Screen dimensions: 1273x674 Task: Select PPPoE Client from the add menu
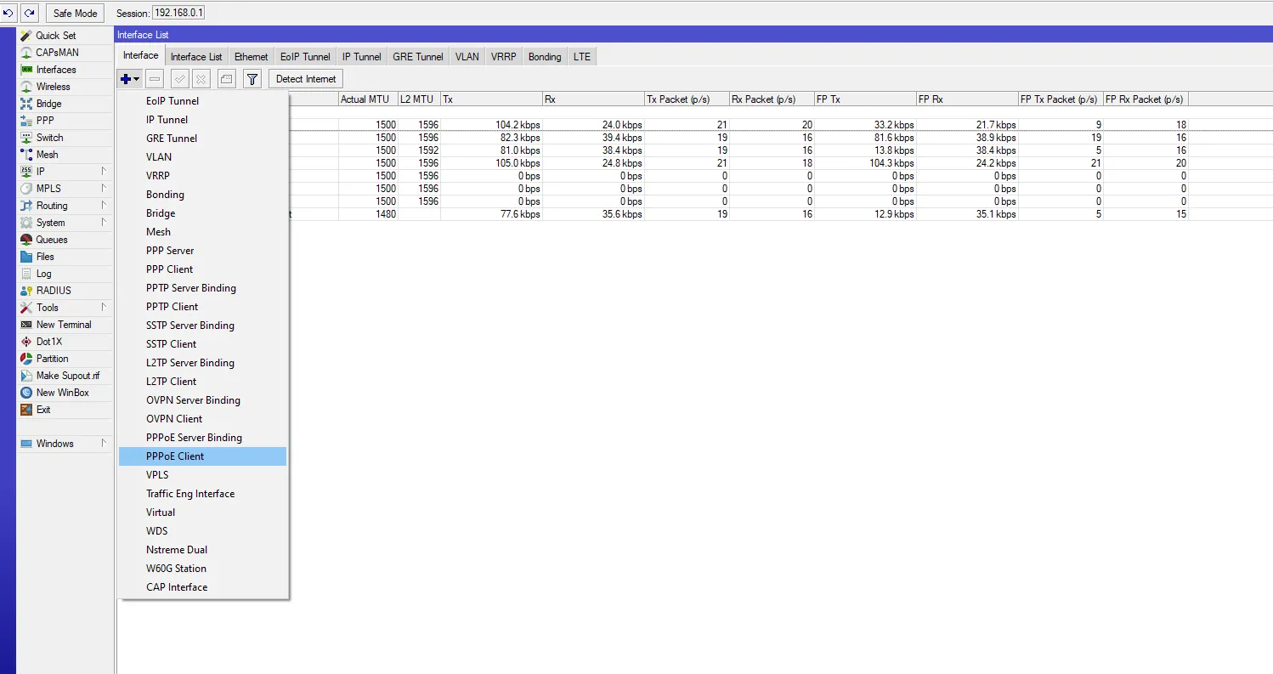[175, 456]
